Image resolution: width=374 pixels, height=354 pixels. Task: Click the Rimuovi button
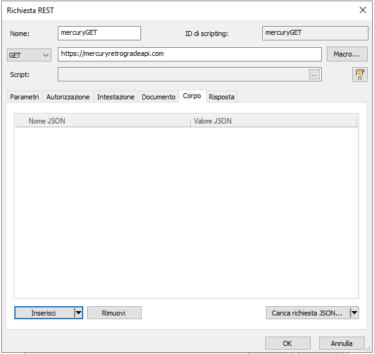pyautogui.click(x=114, y=313)
